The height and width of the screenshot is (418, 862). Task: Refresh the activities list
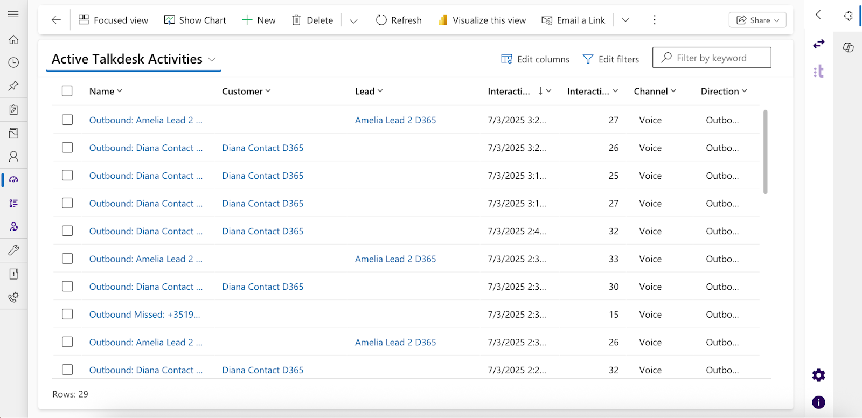coord(399,20)
